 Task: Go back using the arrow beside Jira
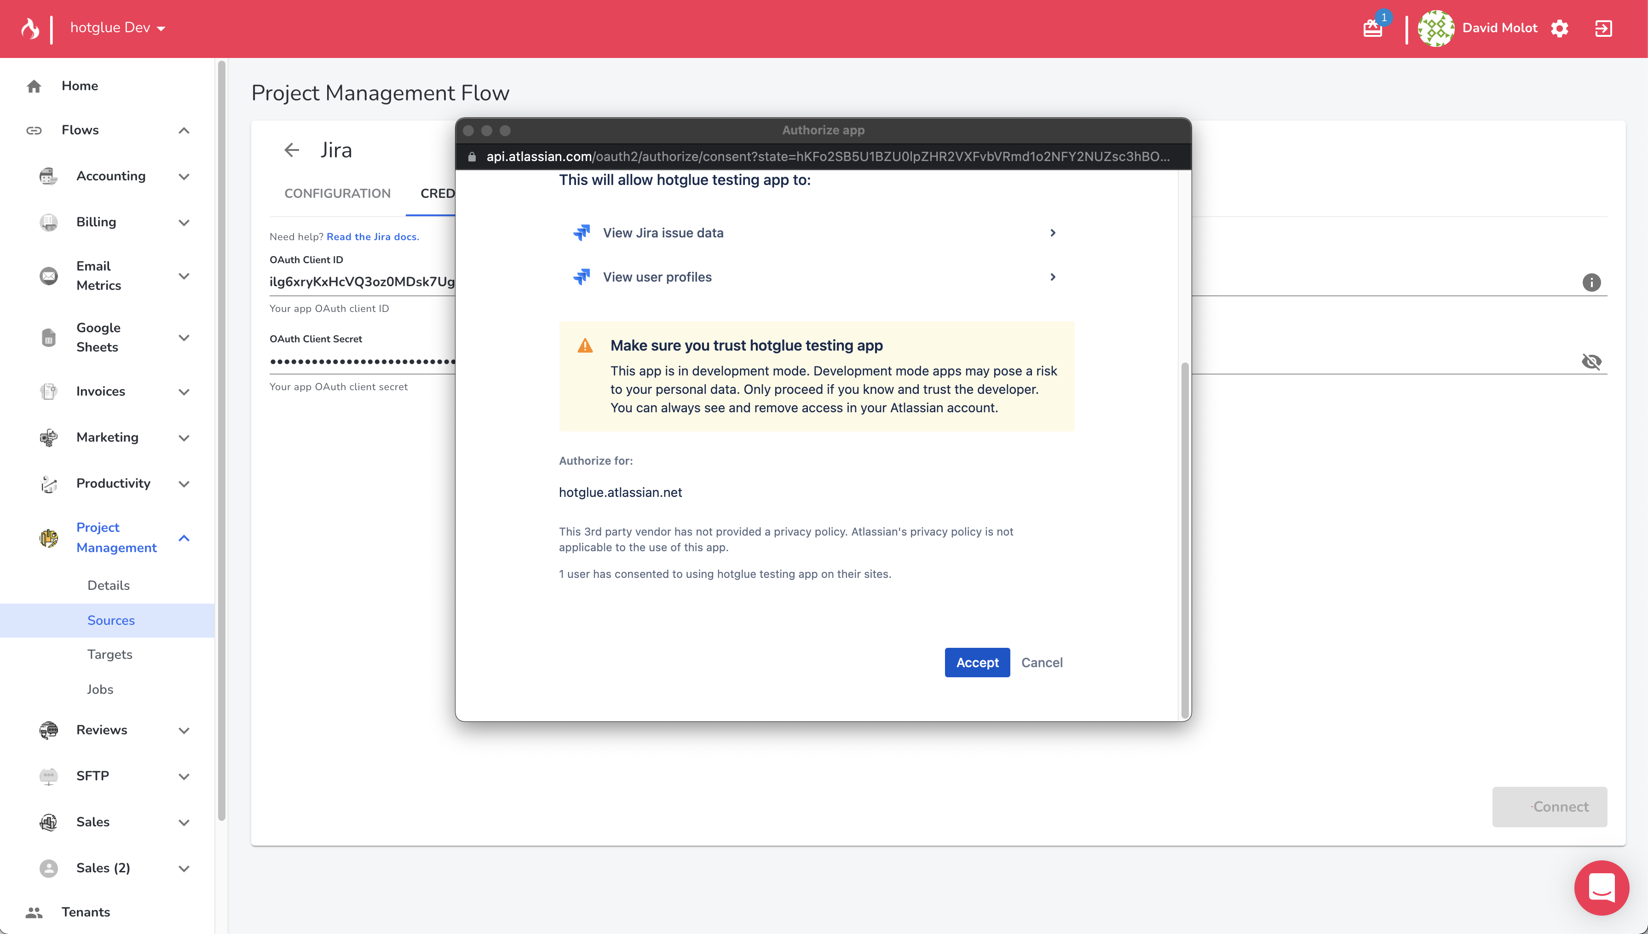click(292, 150)
